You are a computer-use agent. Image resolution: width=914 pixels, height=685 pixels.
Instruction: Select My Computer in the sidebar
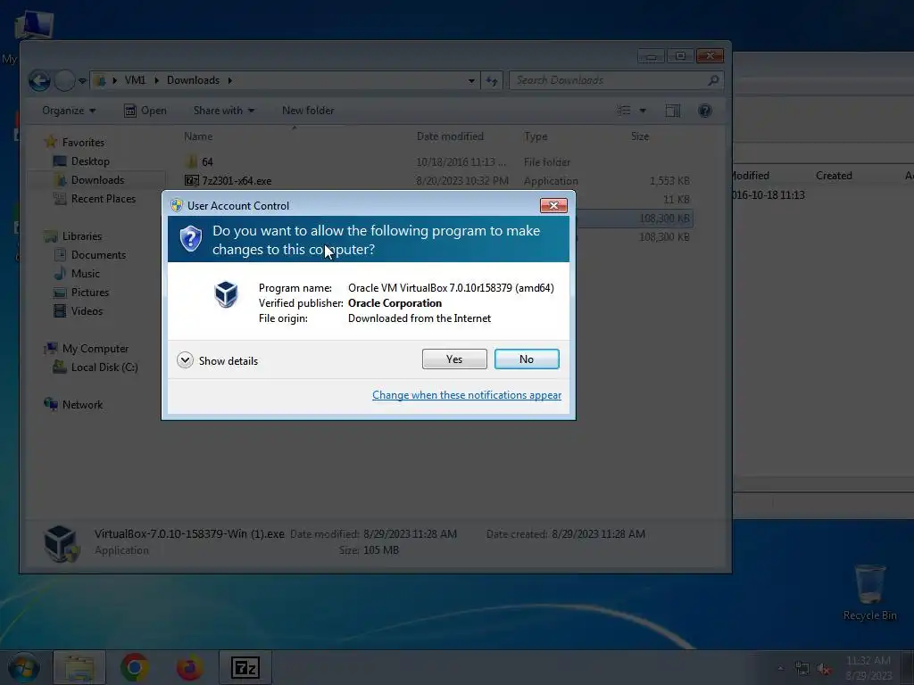pos(95,349)
